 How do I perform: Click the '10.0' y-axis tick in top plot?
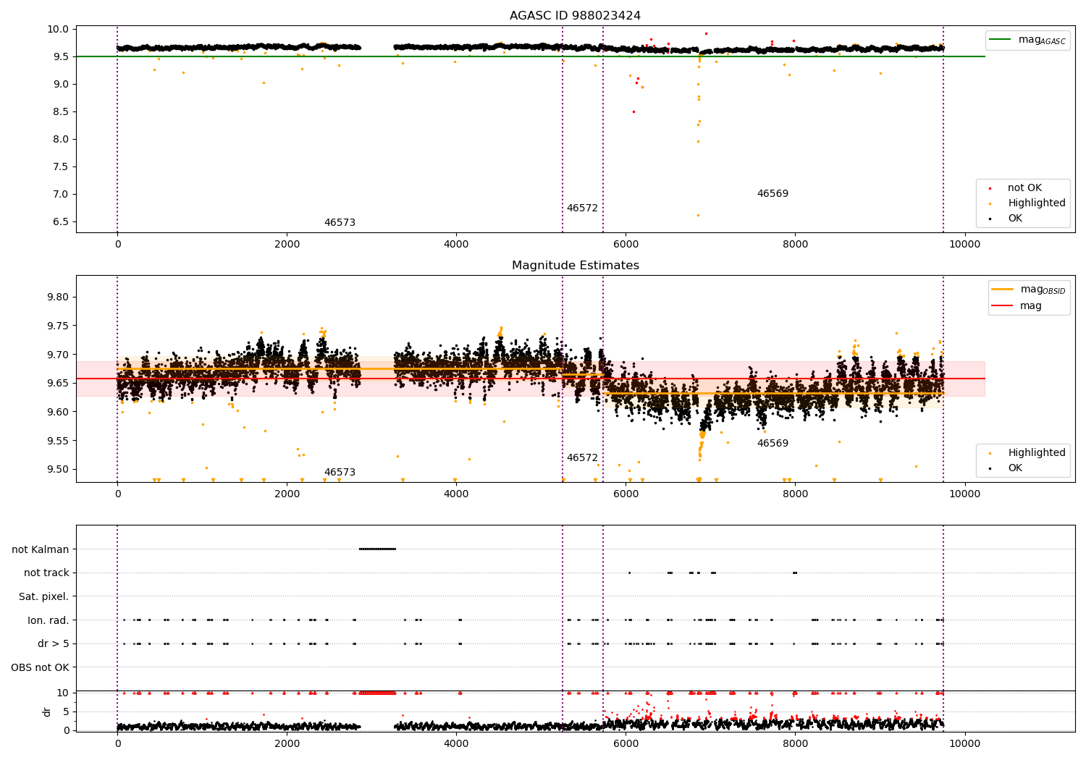(x=59, y=30)
